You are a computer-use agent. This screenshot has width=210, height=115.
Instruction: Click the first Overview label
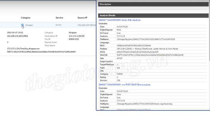[x=103, y=24]
